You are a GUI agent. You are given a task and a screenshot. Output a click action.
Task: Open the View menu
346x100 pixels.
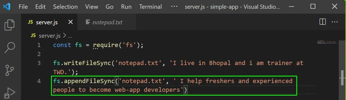pyautogui.click(x=91, y=7)
